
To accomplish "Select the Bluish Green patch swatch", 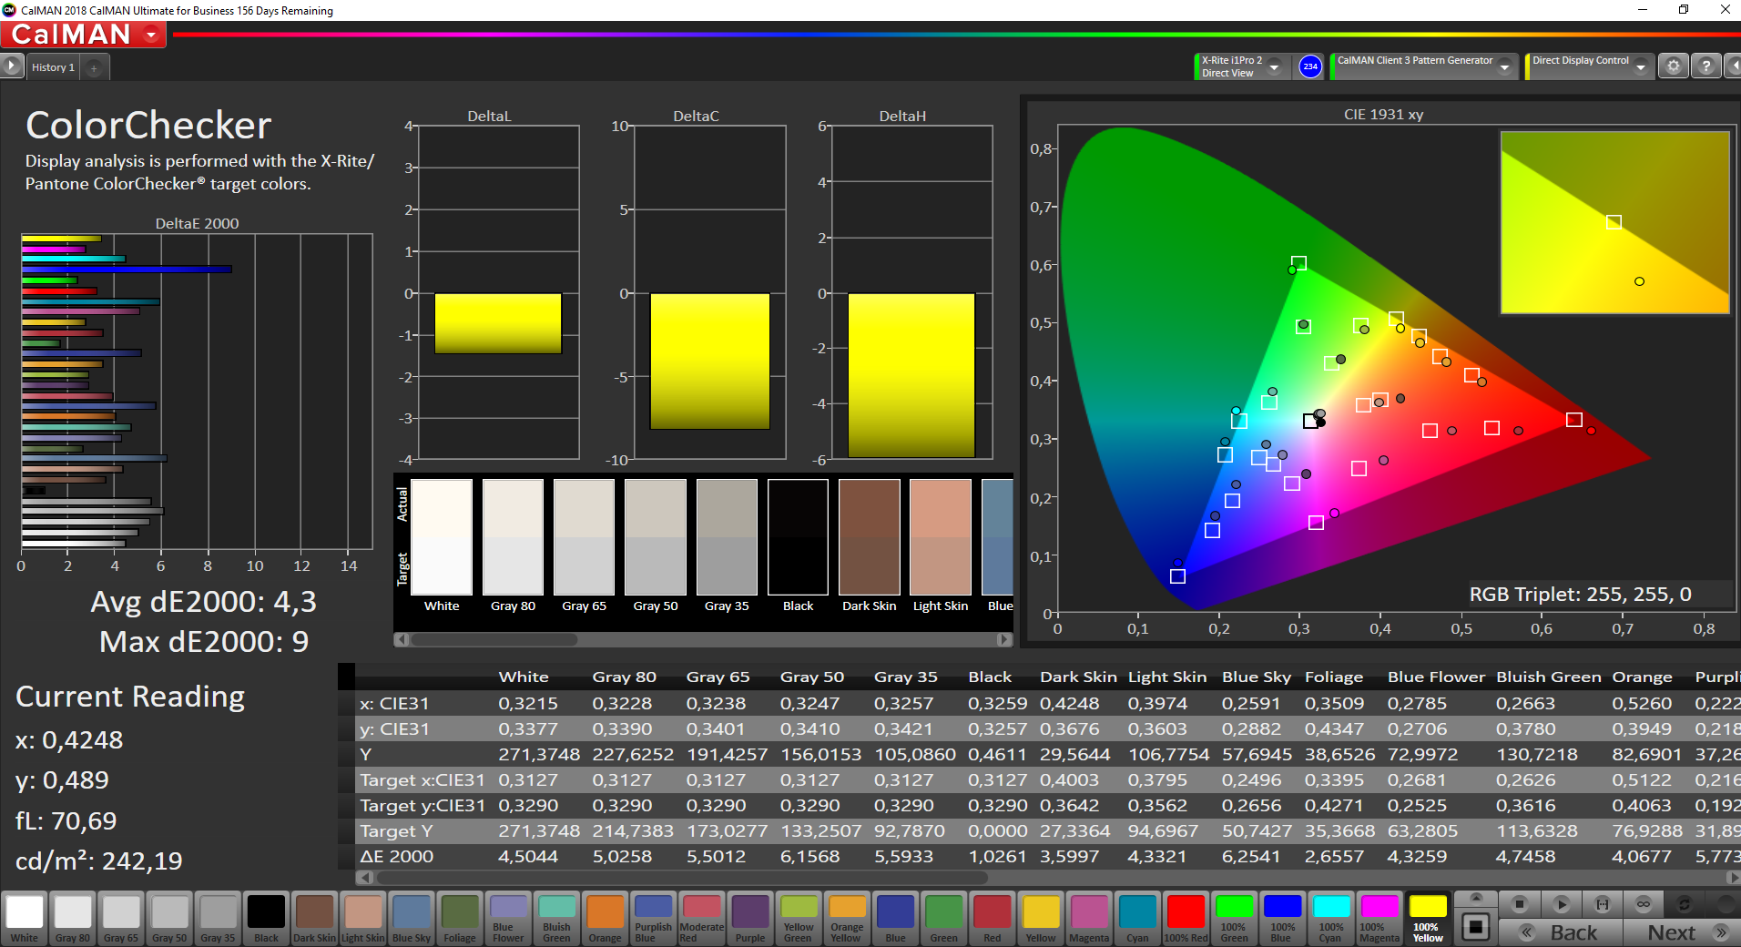I will pyautogui.click(x=556, y=918).
